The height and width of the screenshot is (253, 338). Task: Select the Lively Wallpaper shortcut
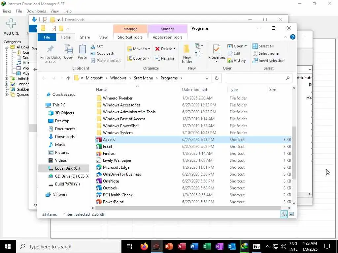click(x=193, y=160)
